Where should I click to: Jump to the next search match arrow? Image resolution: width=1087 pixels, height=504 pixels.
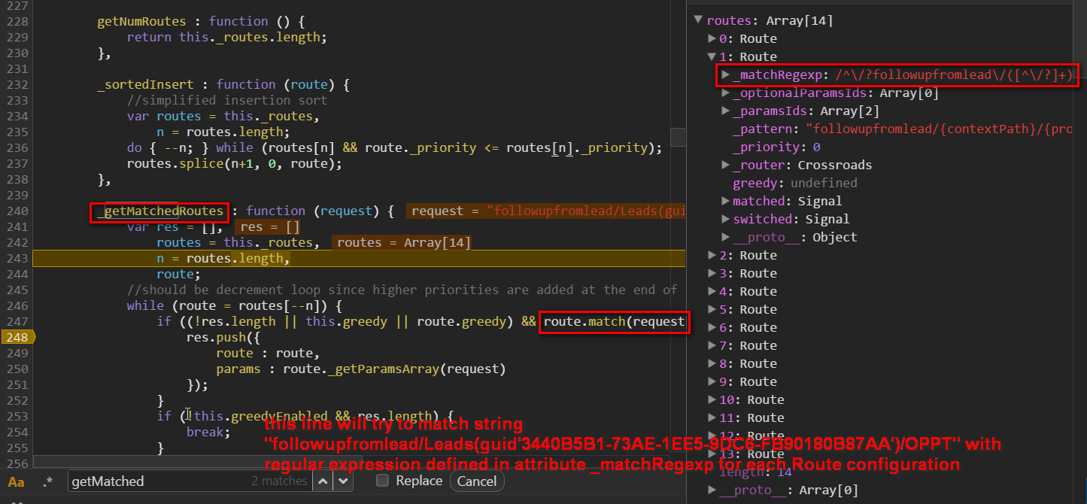(x=343, y=481)
